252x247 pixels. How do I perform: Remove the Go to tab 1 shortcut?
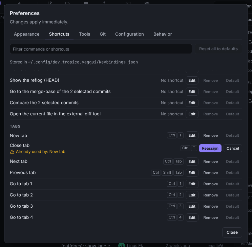coord(211,184)
